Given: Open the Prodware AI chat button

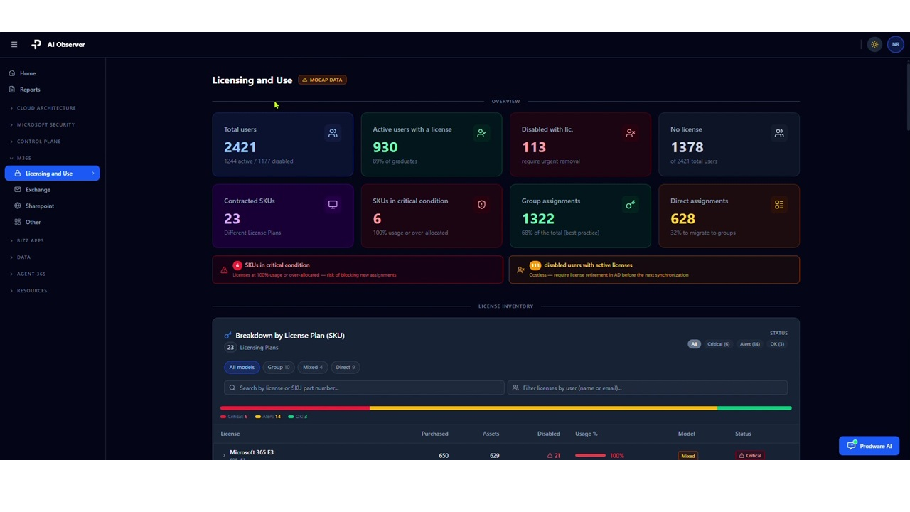Looking at the screenshot, I should coord(869,446).
